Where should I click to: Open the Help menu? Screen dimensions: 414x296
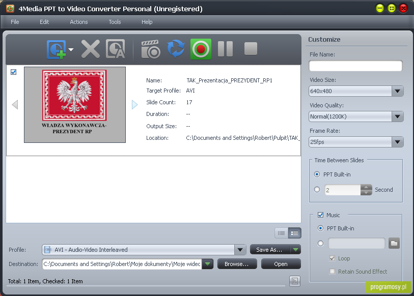point(147,22)
